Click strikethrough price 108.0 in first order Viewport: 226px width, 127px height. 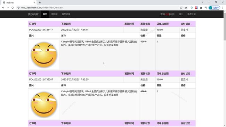point(143,42)
